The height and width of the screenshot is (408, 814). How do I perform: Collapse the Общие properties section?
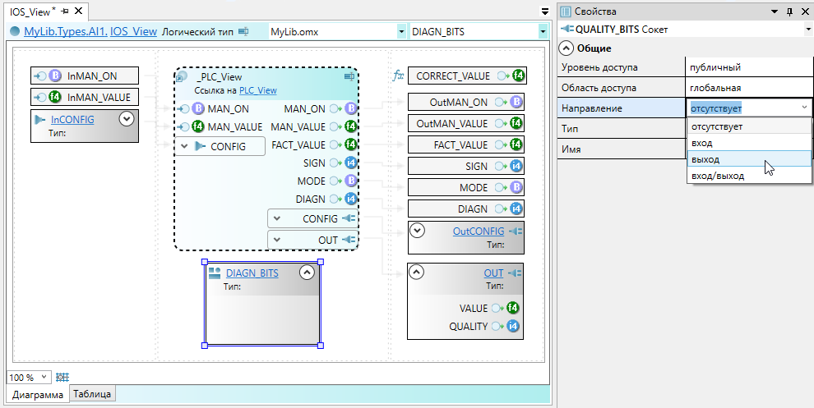[567, 48]
